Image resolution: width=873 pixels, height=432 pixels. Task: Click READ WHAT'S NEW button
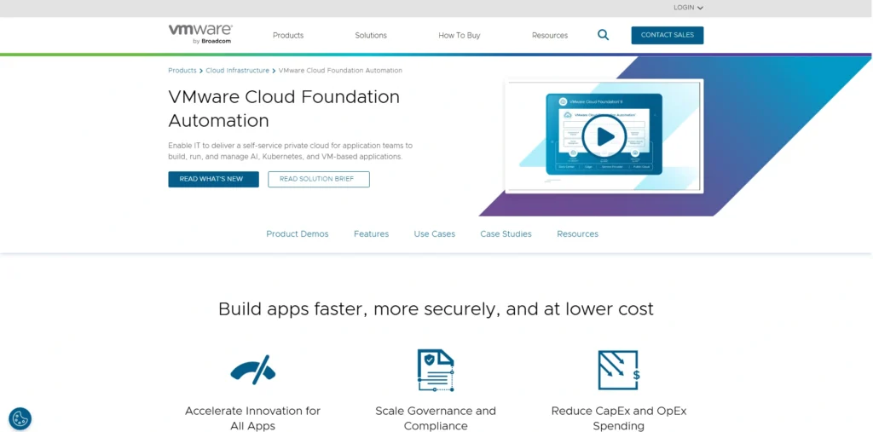213,179
